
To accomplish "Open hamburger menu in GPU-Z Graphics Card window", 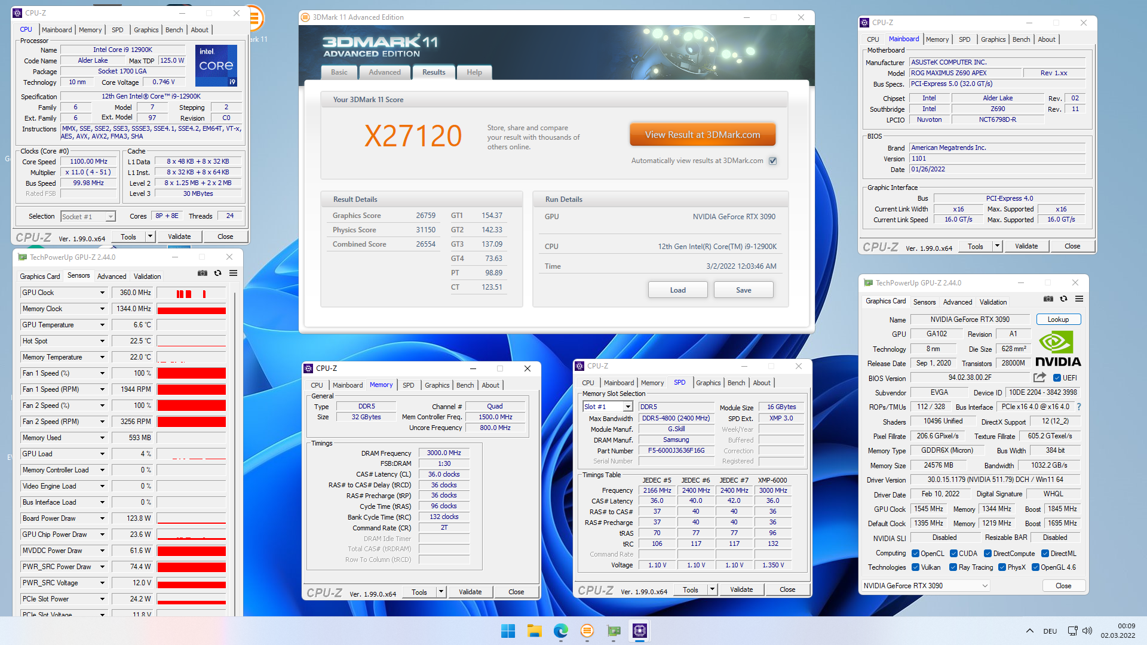I will (x=1079, y=299).
